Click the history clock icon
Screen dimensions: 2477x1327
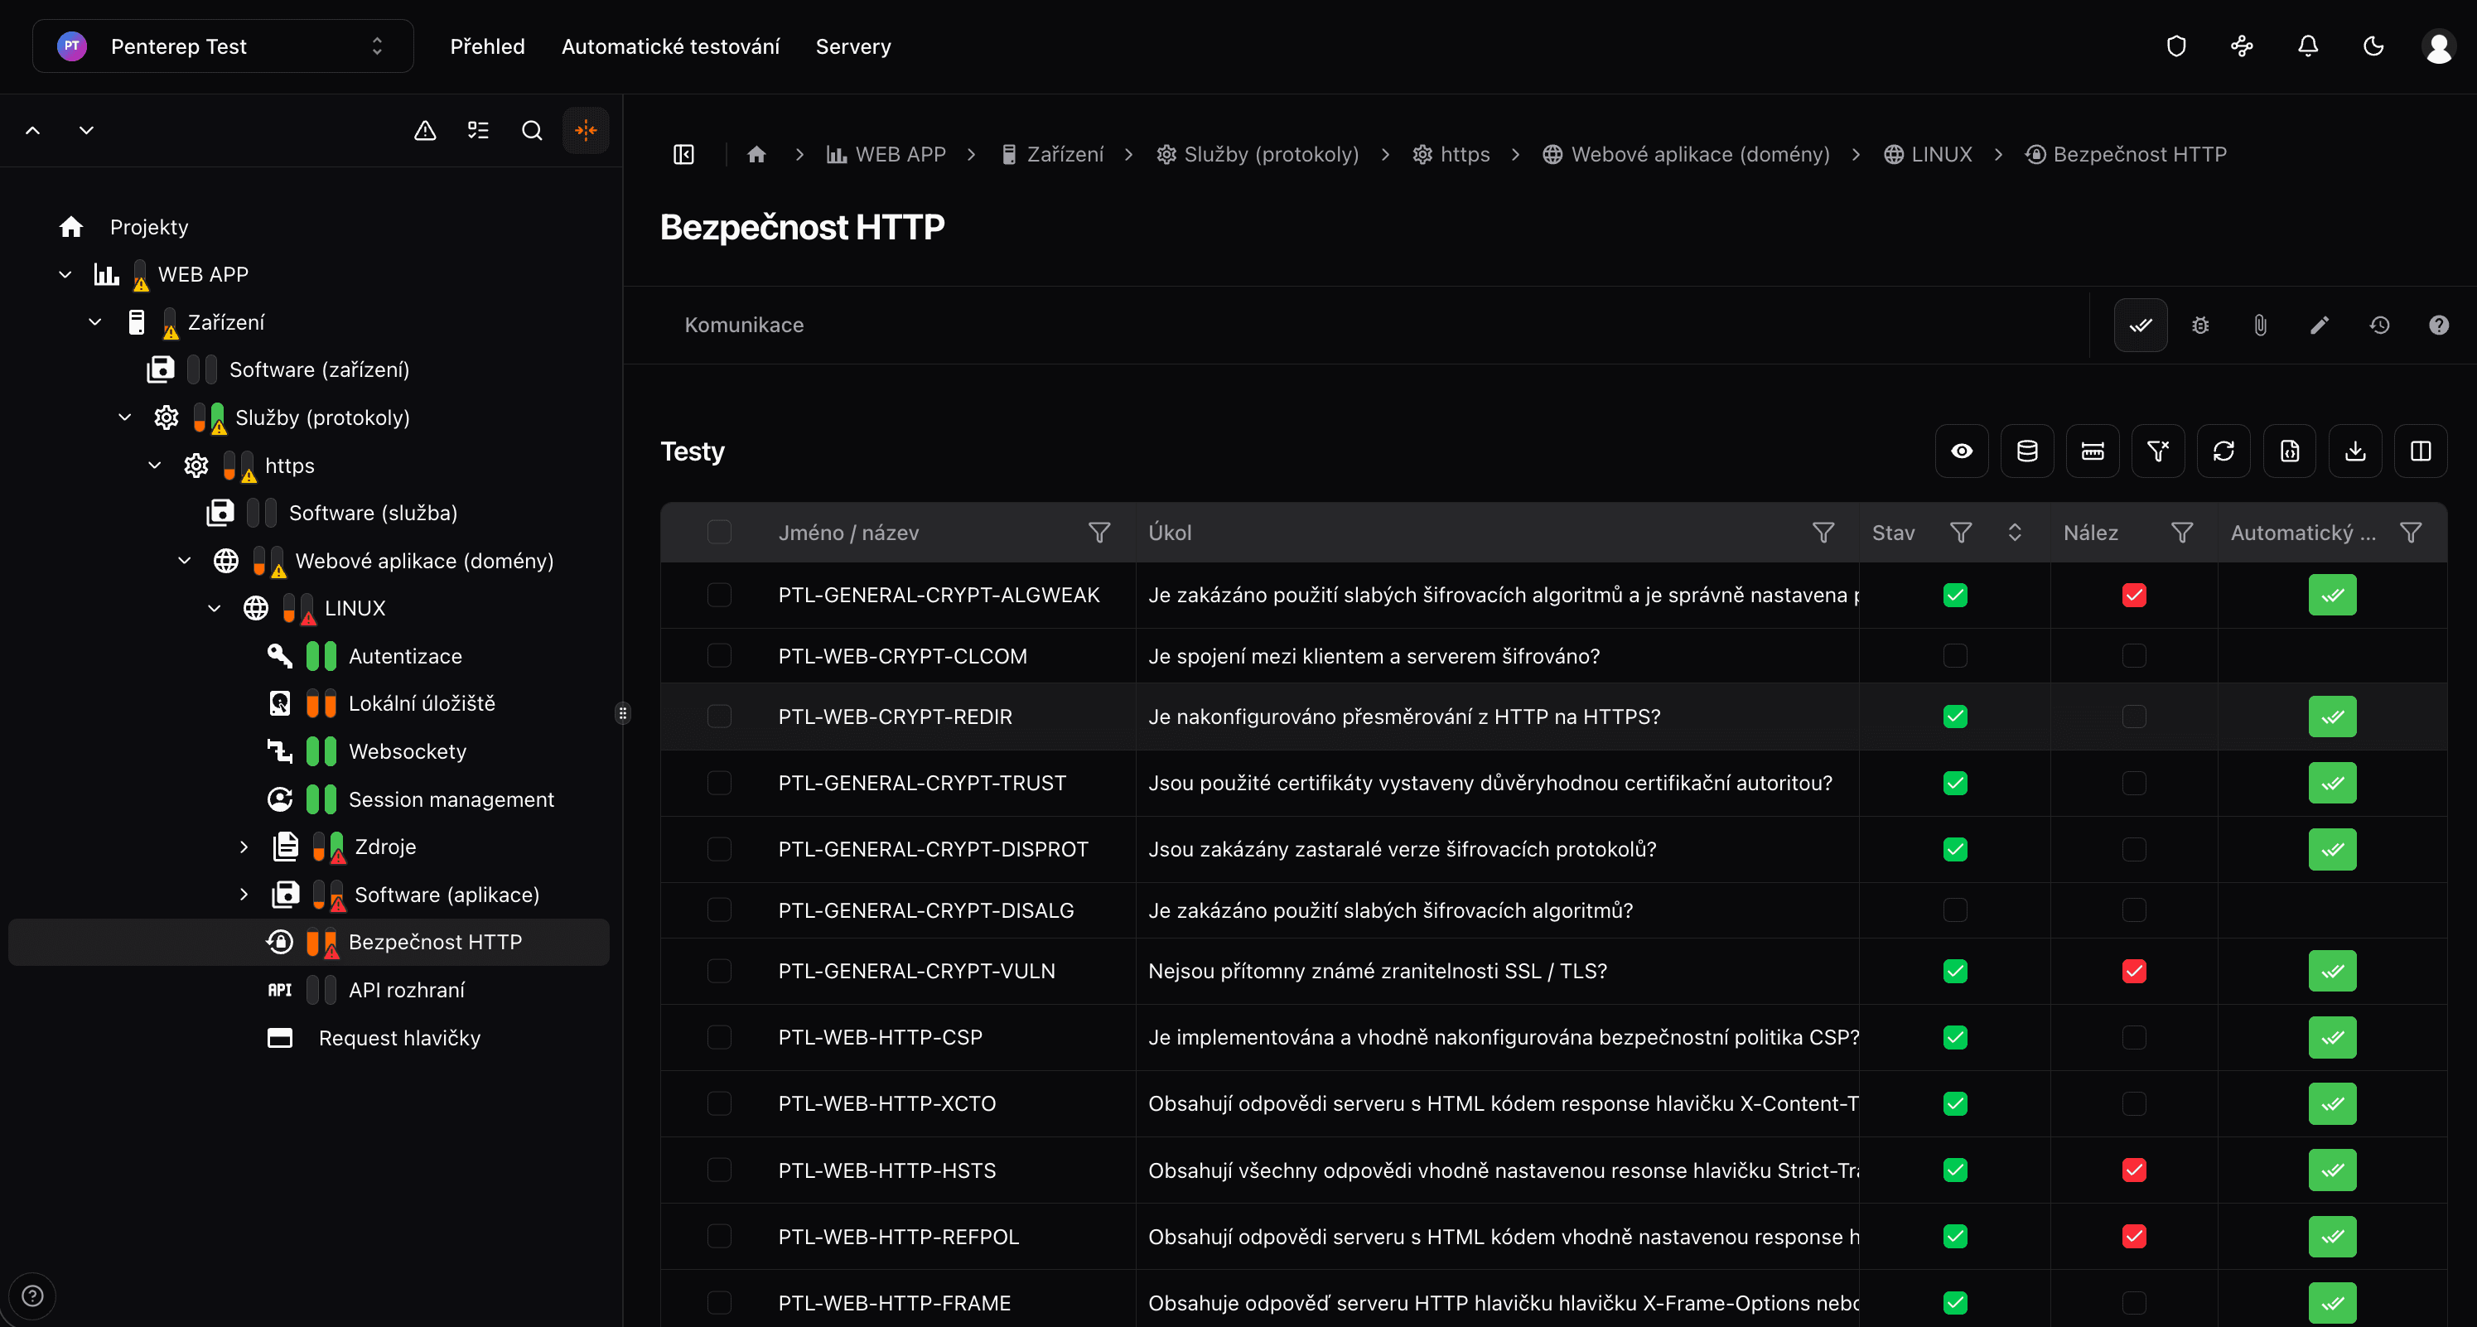[x=2379, y=325]
